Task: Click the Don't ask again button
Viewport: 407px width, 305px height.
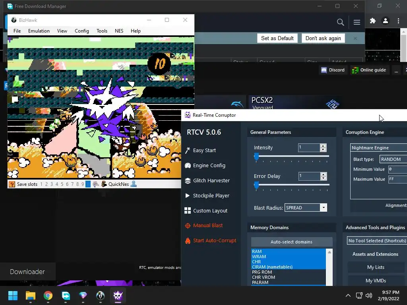Action: coord(323,39)
